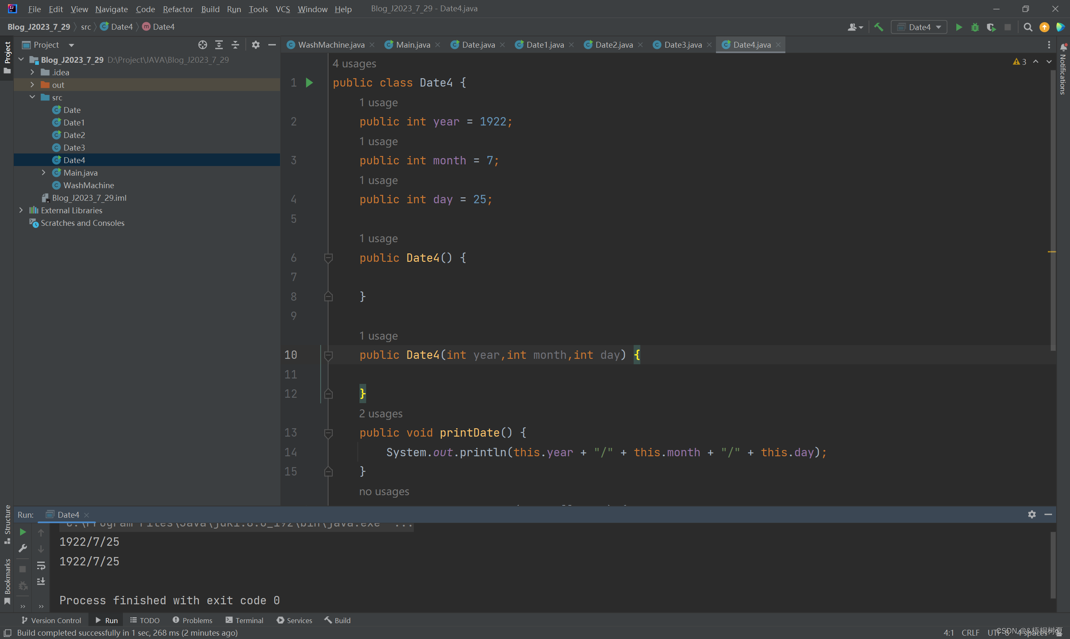1070x639 pixels.
Task: Switch to the Date2.java tab
Action: 614,45
